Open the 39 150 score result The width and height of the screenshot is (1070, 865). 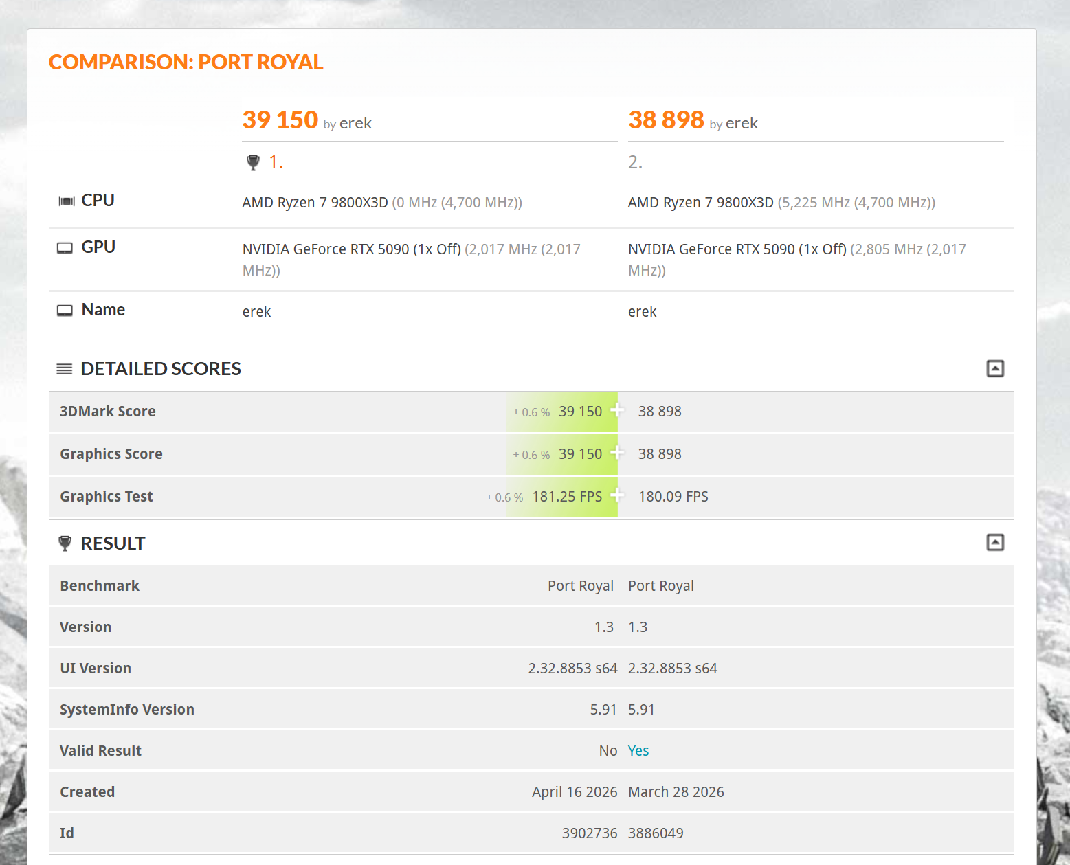click(280, 120)
